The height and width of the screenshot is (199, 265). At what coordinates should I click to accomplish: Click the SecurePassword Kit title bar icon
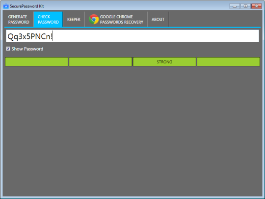point(6,6)
